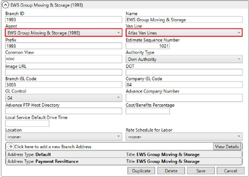Select the Payment Remittance address row

[x=65, y=162]
